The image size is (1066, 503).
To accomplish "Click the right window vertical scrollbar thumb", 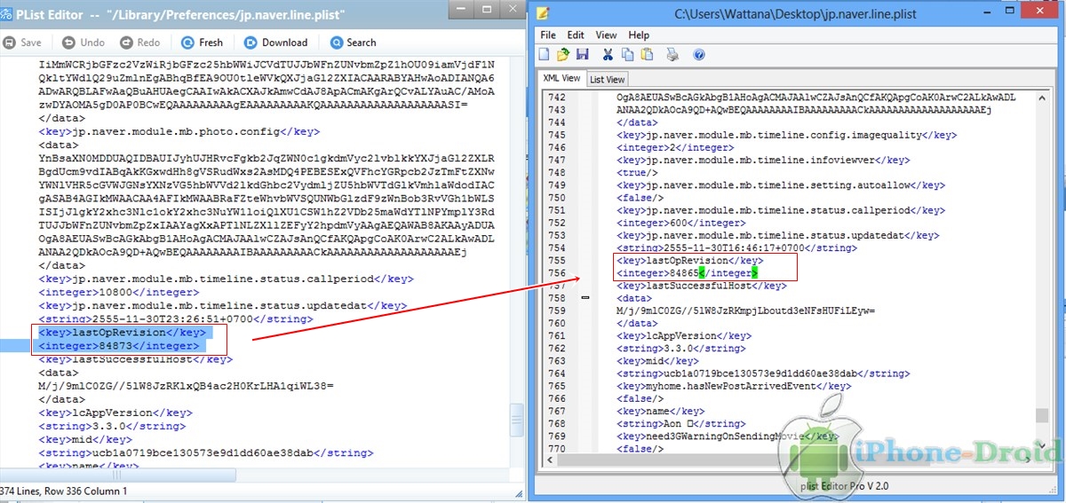I will tap(1041, 417).
